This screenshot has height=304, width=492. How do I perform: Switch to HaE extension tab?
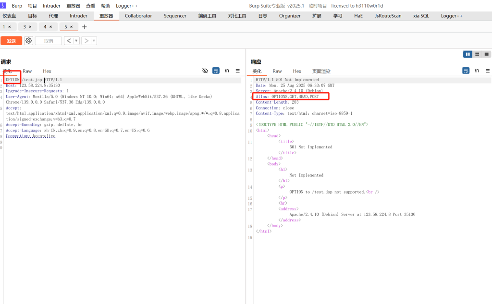click(358, 16)
